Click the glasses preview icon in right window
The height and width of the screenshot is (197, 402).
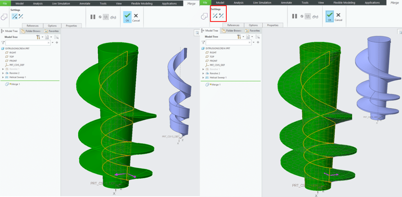point(314,17)
